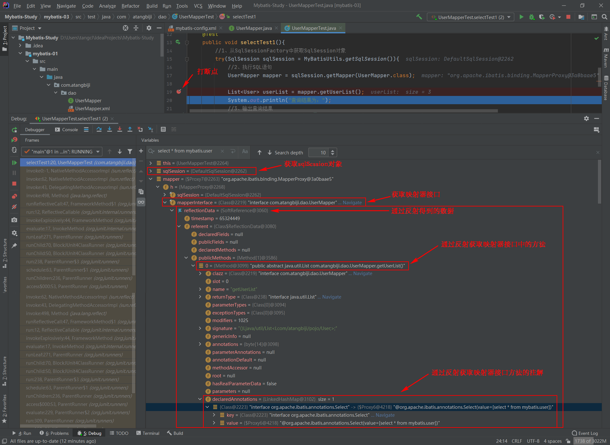
Task: Open Terminal tool window tab
Action: coord(148,433)
